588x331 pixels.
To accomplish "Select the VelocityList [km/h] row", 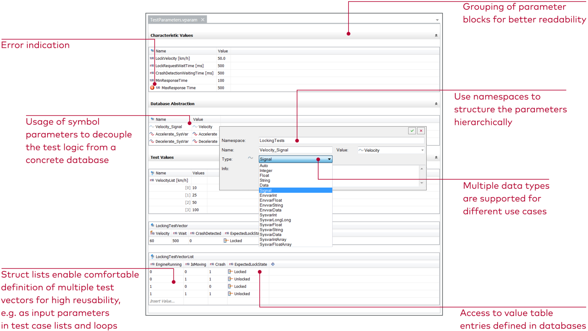I will pos(172,180).
